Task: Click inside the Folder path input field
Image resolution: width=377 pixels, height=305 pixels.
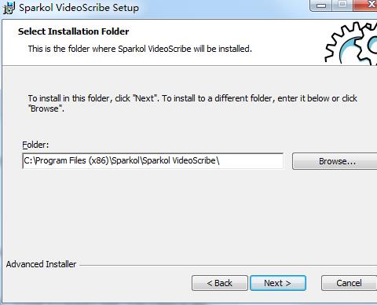Action: (153, 161)
